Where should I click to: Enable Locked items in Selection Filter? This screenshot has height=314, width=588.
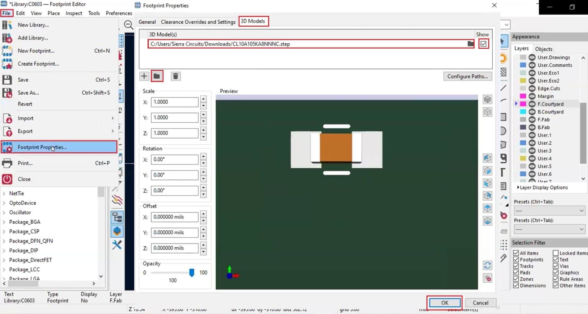pyautogui.click(x=555, y=253)
